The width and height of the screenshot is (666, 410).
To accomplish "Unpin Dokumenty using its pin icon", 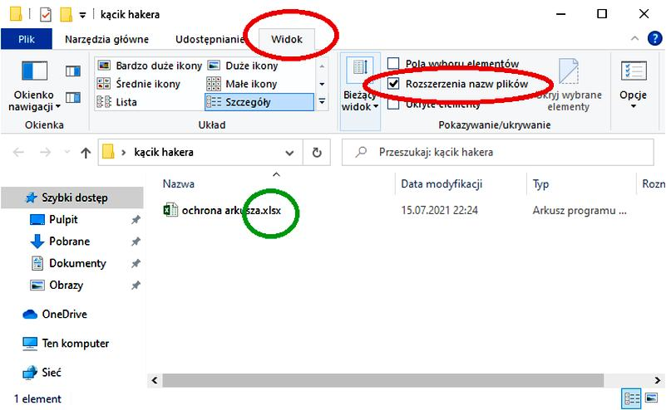I will pyautogui.click(x=136, y=263).
